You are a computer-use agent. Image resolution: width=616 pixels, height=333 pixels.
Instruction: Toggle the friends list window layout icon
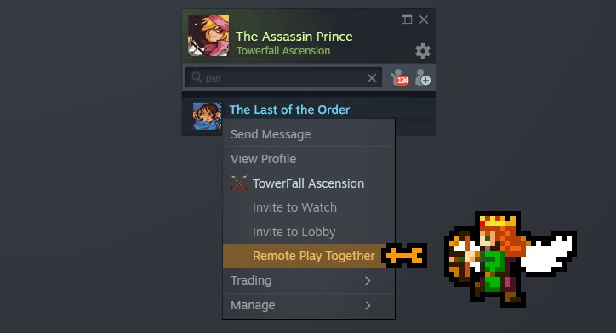pyautogui.click(x=407, y=20)
